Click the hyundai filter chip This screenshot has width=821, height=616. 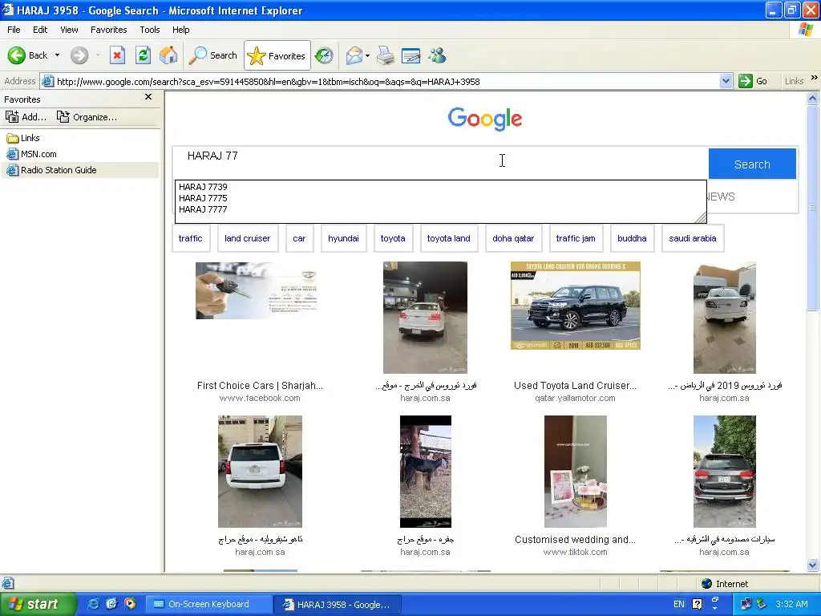click(x=343, y=238)
